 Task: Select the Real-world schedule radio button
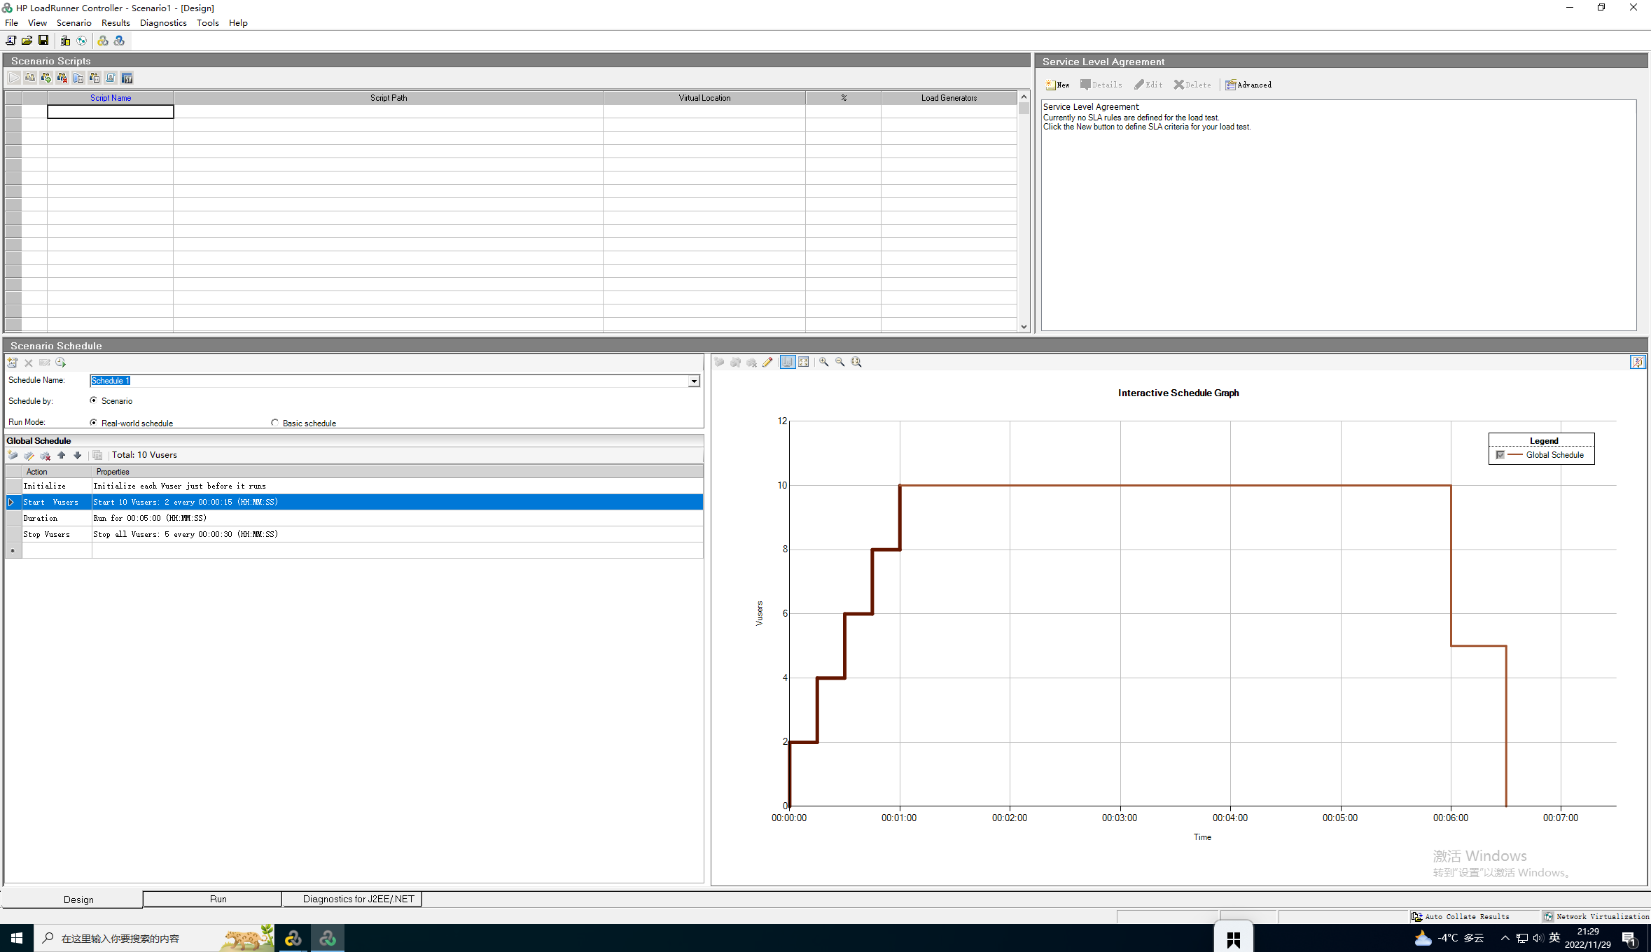click(x=94, y=423)
